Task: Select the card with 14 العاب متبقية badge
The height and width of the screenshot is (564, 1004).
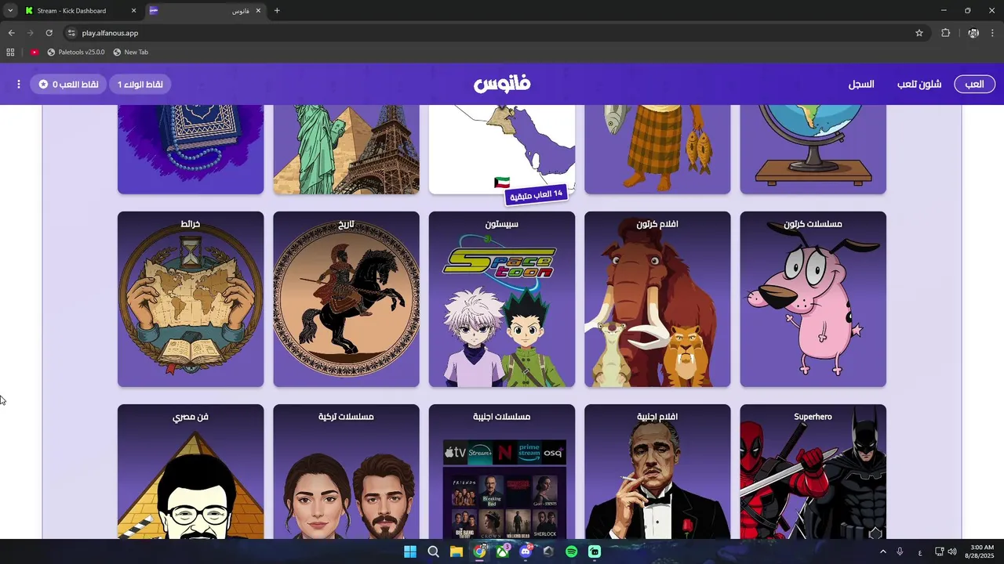Action: pyautogui.click(x=502, y=150)
